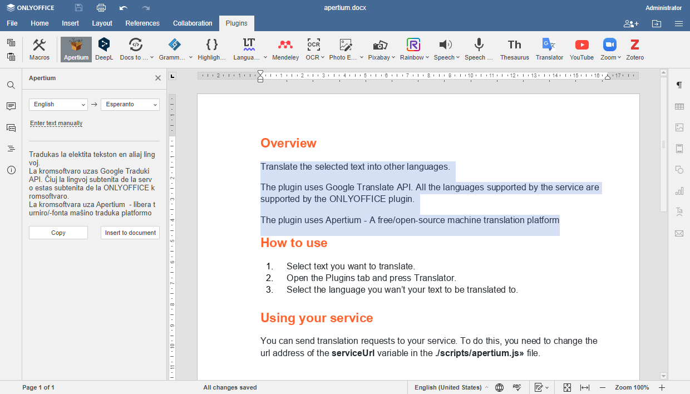The height and width of the screenshot is (394, 690).
Task: Click the tab stop selector beside ruler
Action: 172,76
